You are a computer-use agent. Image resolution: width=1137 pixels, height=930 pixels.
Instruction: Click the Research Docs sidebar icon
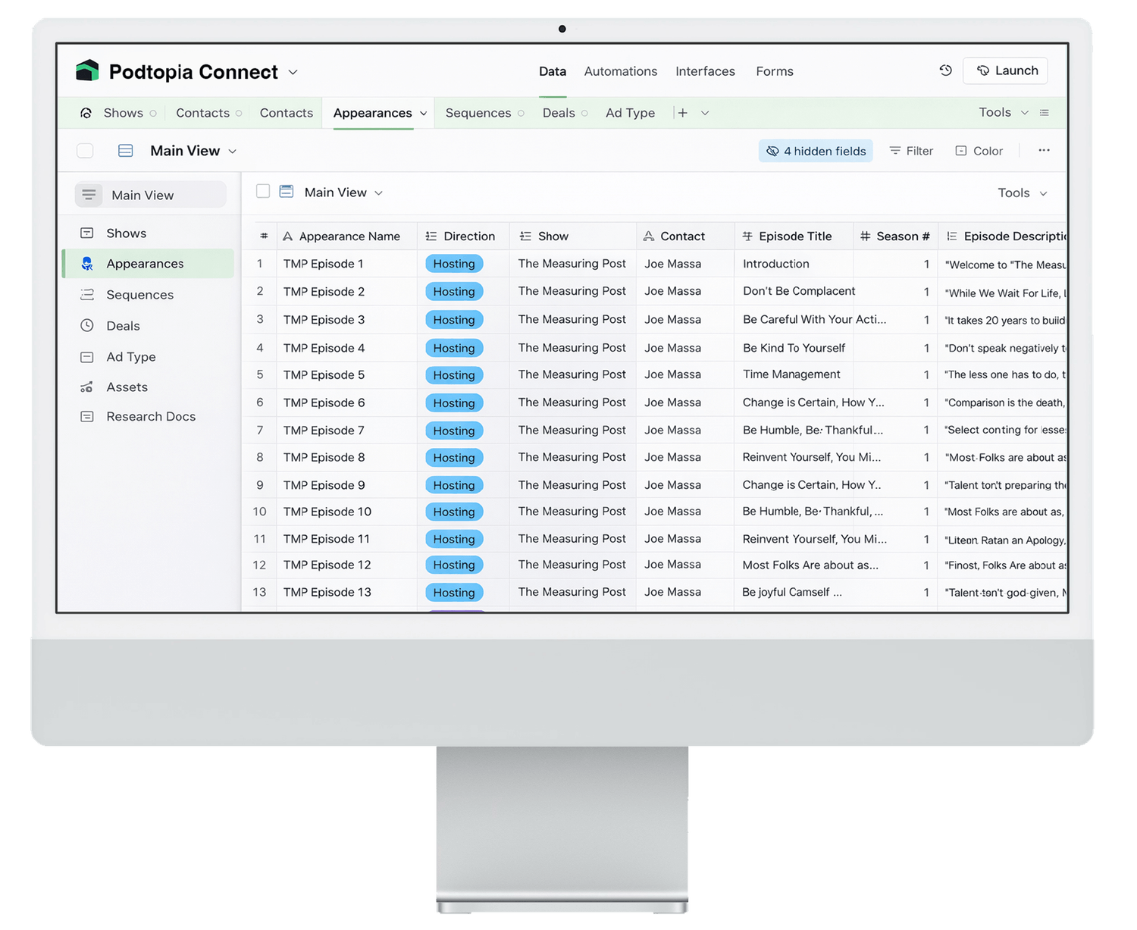pos(87,417)
